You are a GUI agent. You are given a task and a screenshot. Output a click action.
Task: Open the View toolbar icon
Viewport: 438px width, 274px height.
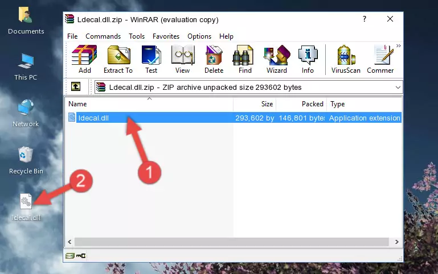click(x=183, y=59)
